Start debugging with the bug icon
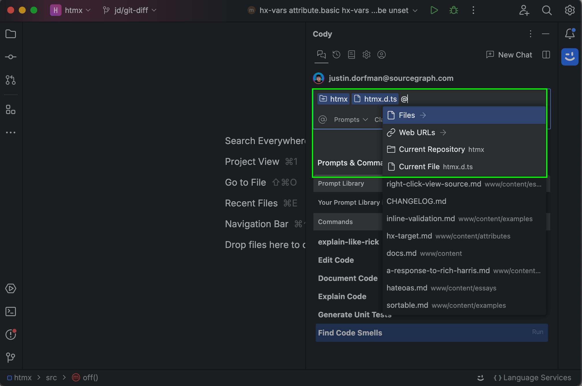The width and height of the screenshot is (582, 386). pyautogui.click(x=453, y=10)
